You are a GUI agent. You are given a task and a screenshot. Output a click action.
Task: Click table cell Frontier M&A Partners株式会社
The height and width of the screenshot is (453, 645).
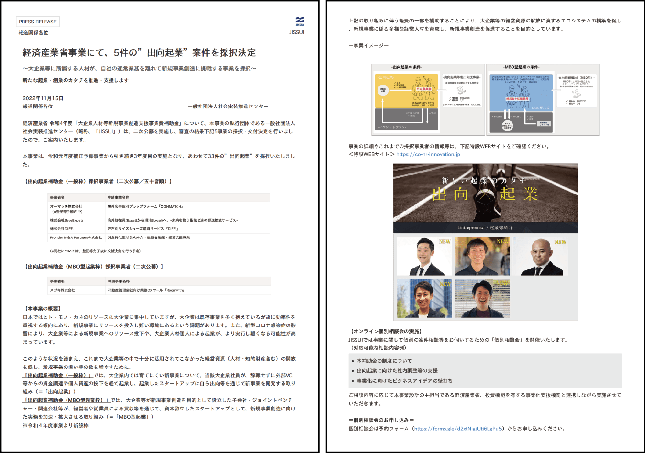coord(76,237)
